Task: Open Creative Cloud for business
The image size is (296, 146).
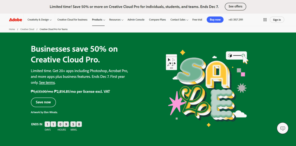Action: tap(72, 20)
